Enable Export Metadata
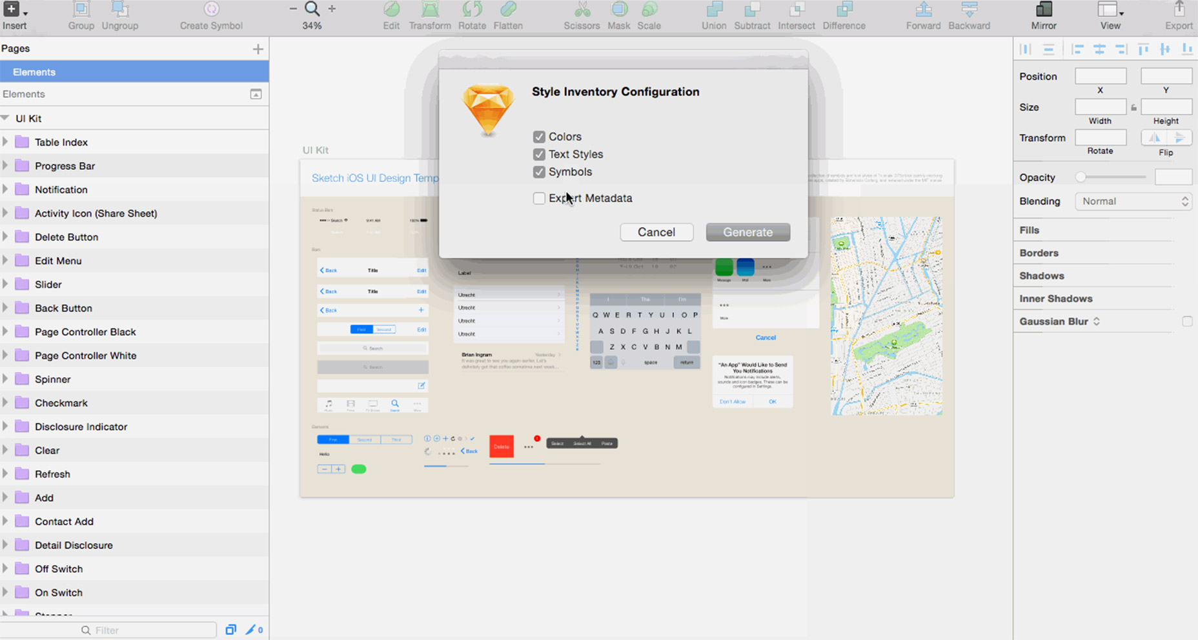Screen dimensions: 1198x640 pos(540,198)
